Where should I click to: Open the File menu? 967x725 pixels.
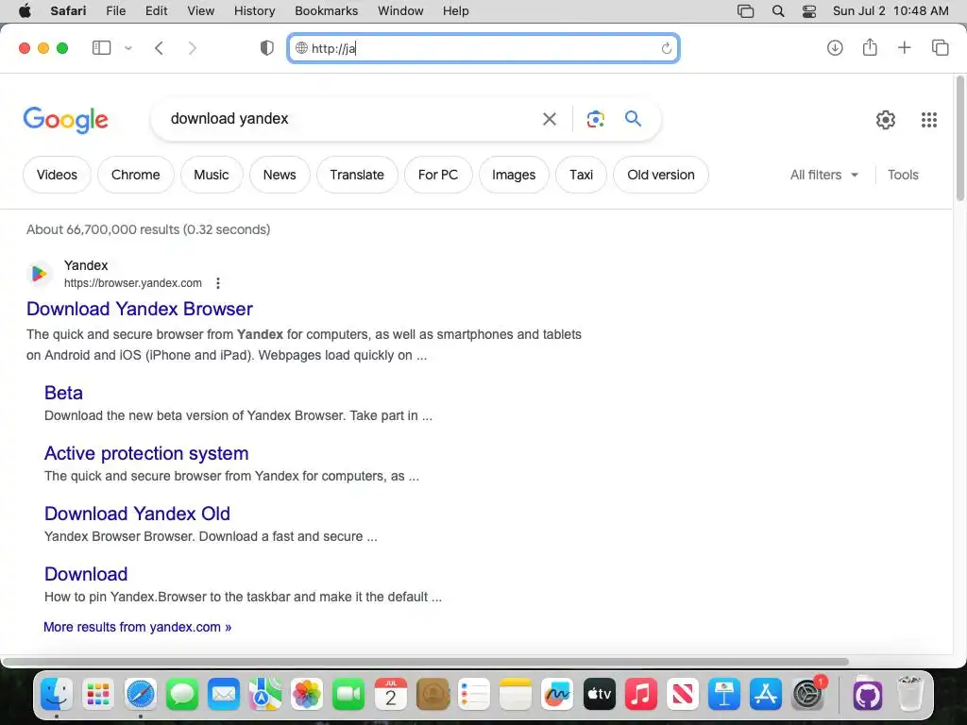[115, 10]
